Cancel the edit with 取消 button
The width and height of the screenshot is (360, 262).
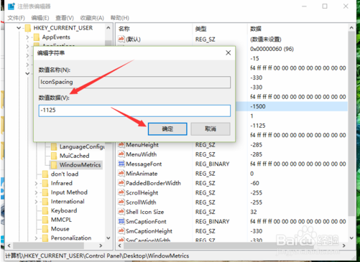point(211,129)
